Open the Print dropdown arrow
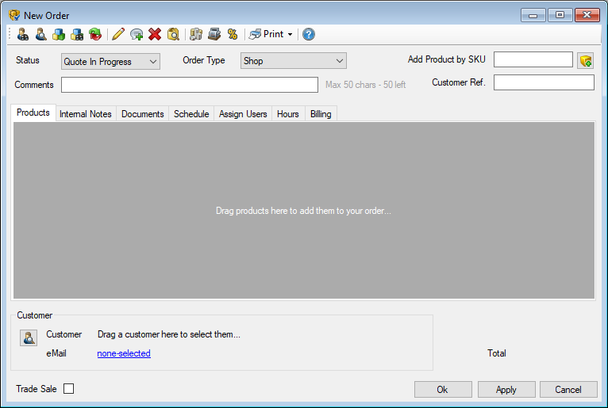This screenshot has height=408, width=608. pos(290,34)
